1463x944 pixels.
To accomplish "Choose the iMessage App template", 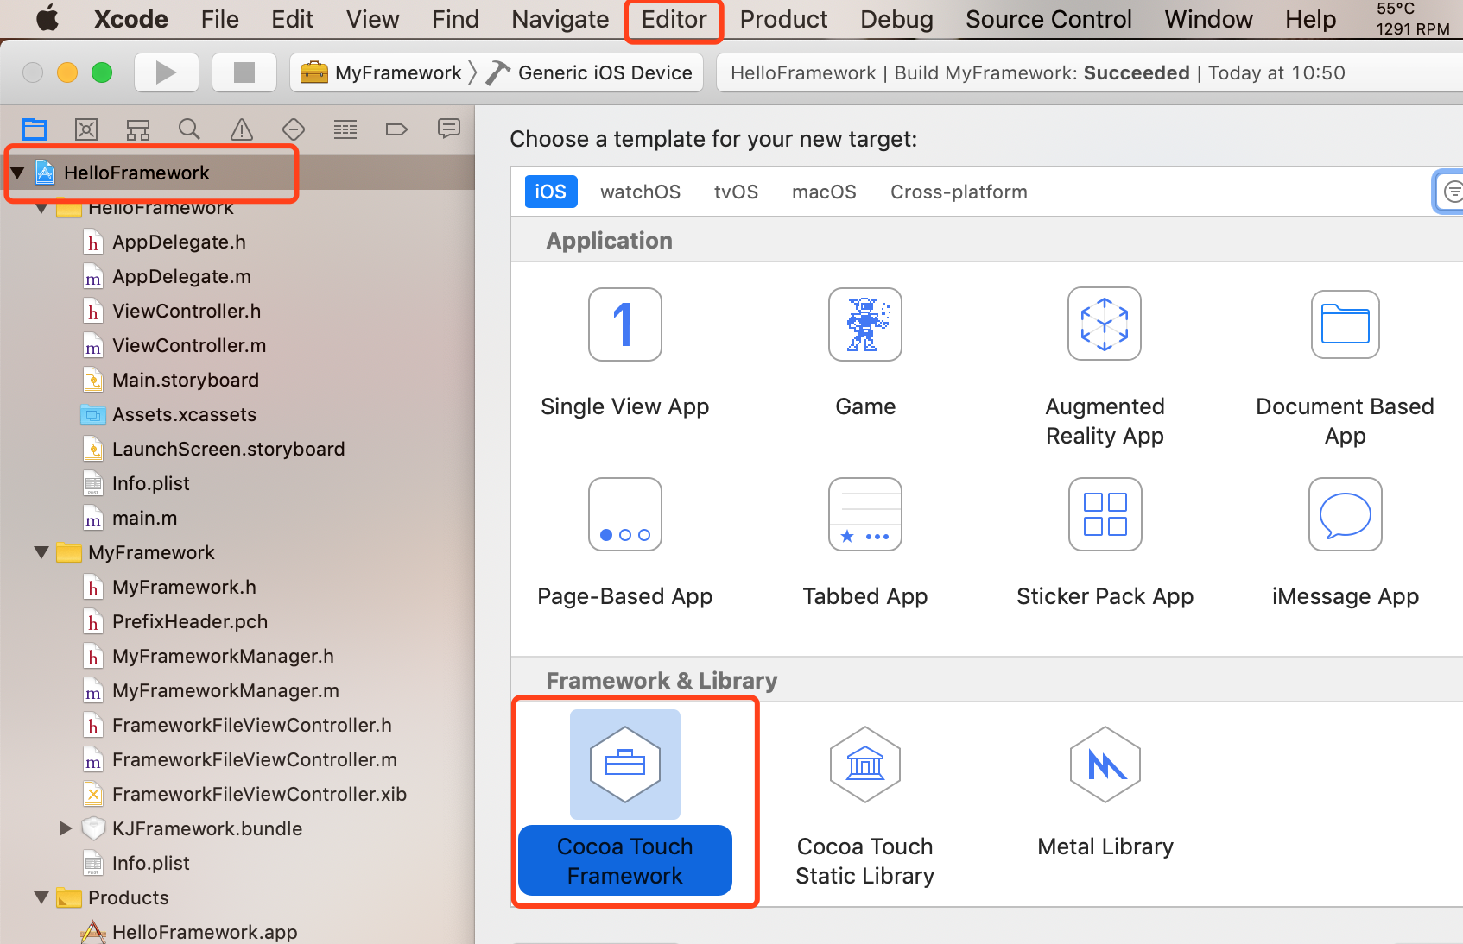I will coord(1345,544).
